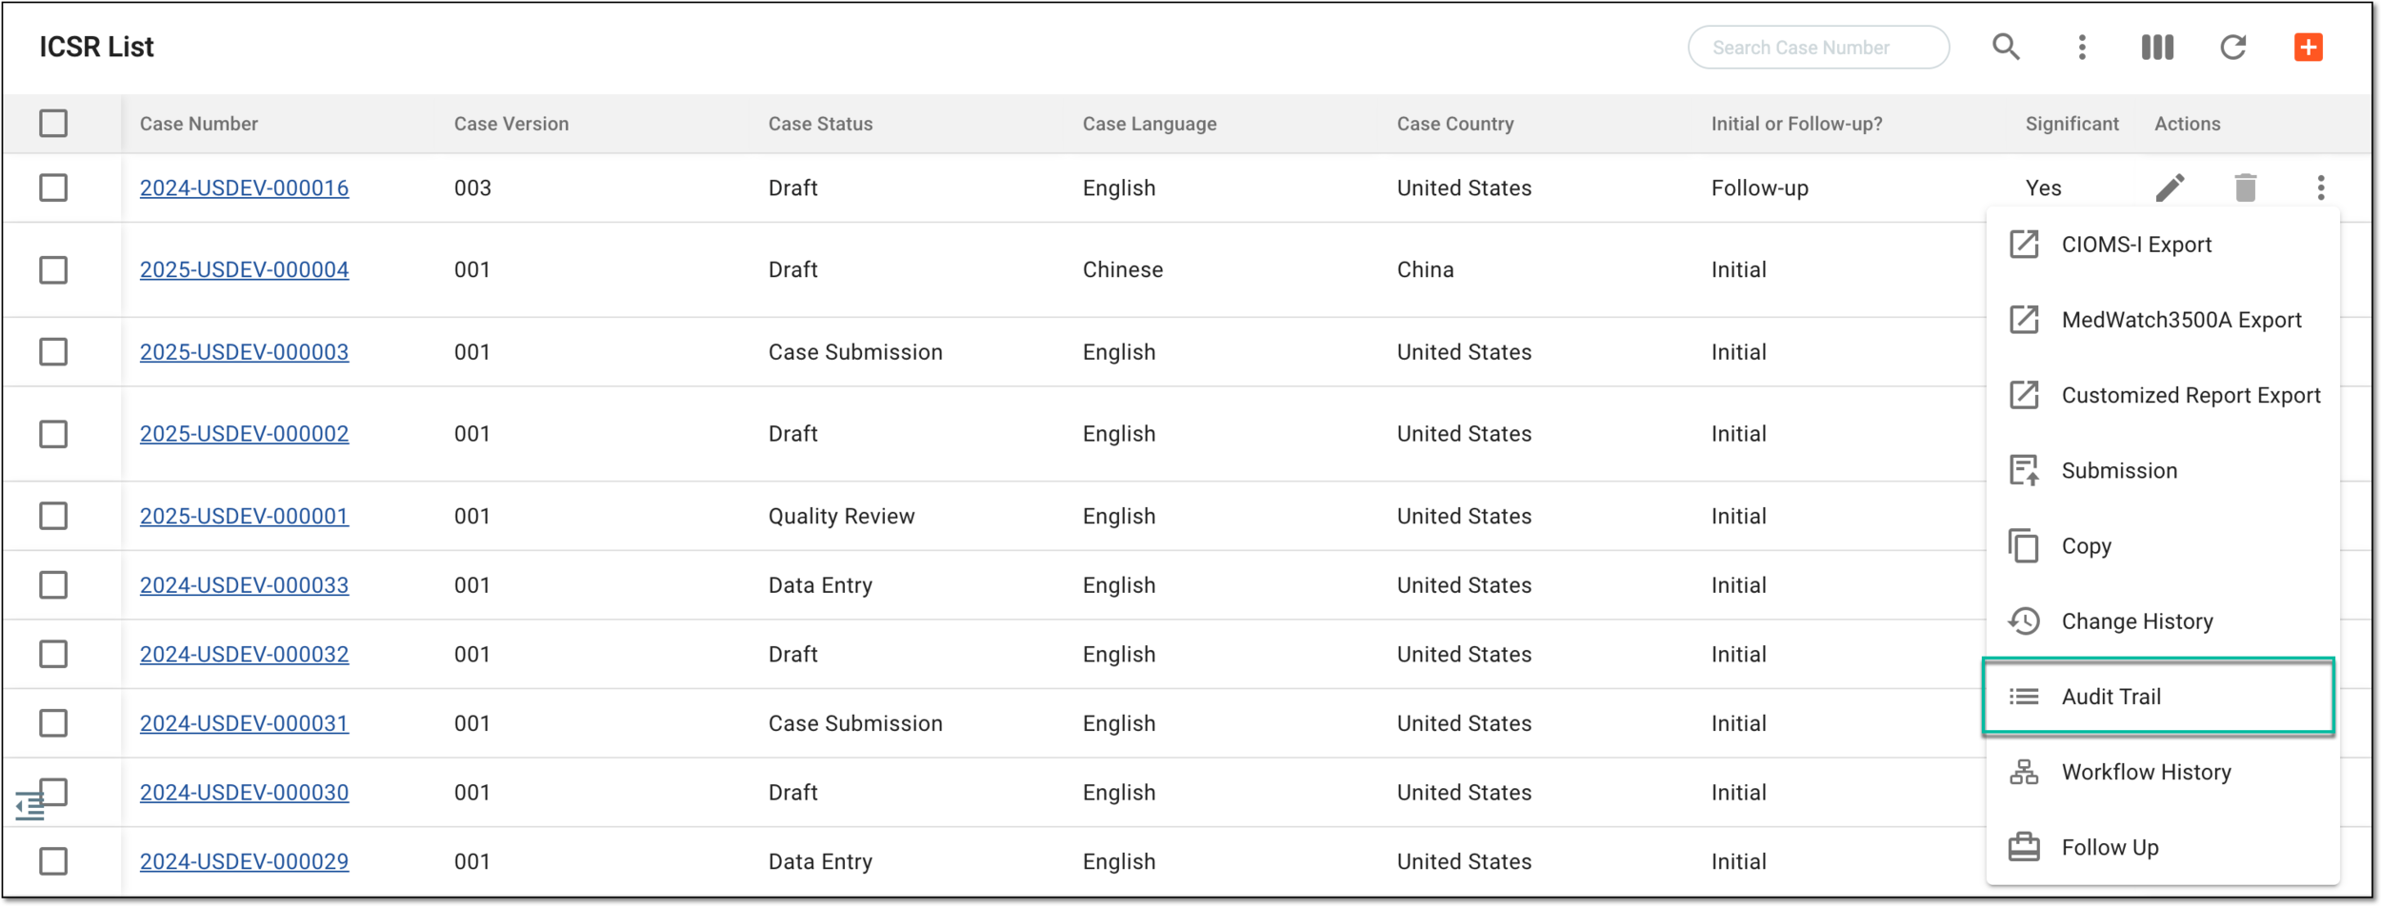Collapse side panel using indent icon
The width and height of the screenshot is (2381, 906).
[30, 806]
